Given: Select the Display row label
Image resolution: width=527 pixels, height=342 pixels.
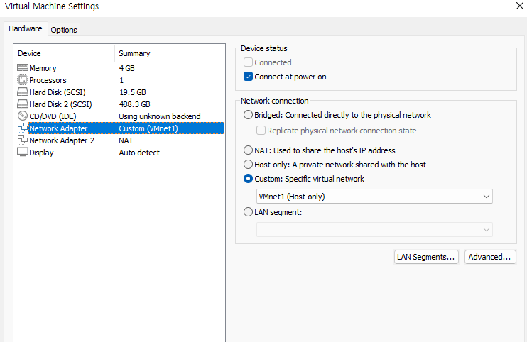Looking at the screenshot, I should (x=41, y=153).
